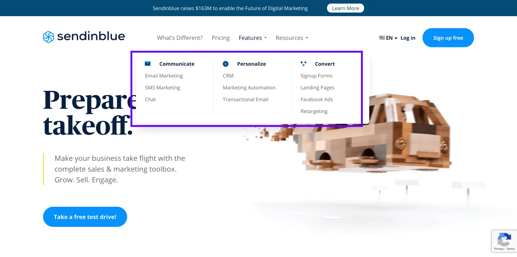
Task: Open the Retargeting feature link
Action: [314, 111]
